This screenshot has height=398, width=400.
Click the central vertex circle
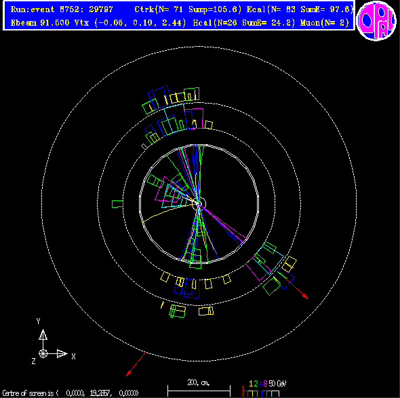pos(200,204)
